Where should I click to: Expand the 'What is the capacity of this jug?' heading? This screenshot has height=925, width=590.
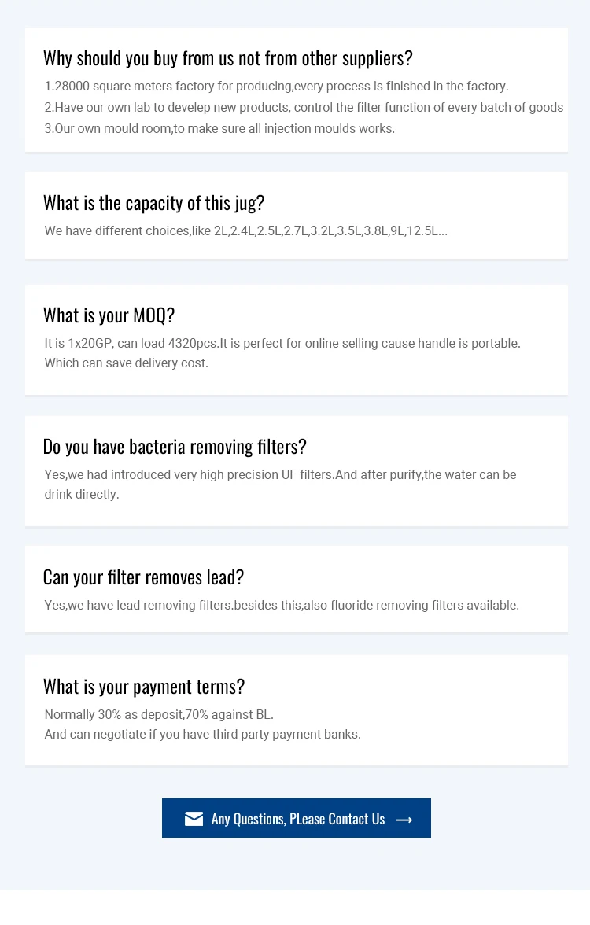click(154, 202)
